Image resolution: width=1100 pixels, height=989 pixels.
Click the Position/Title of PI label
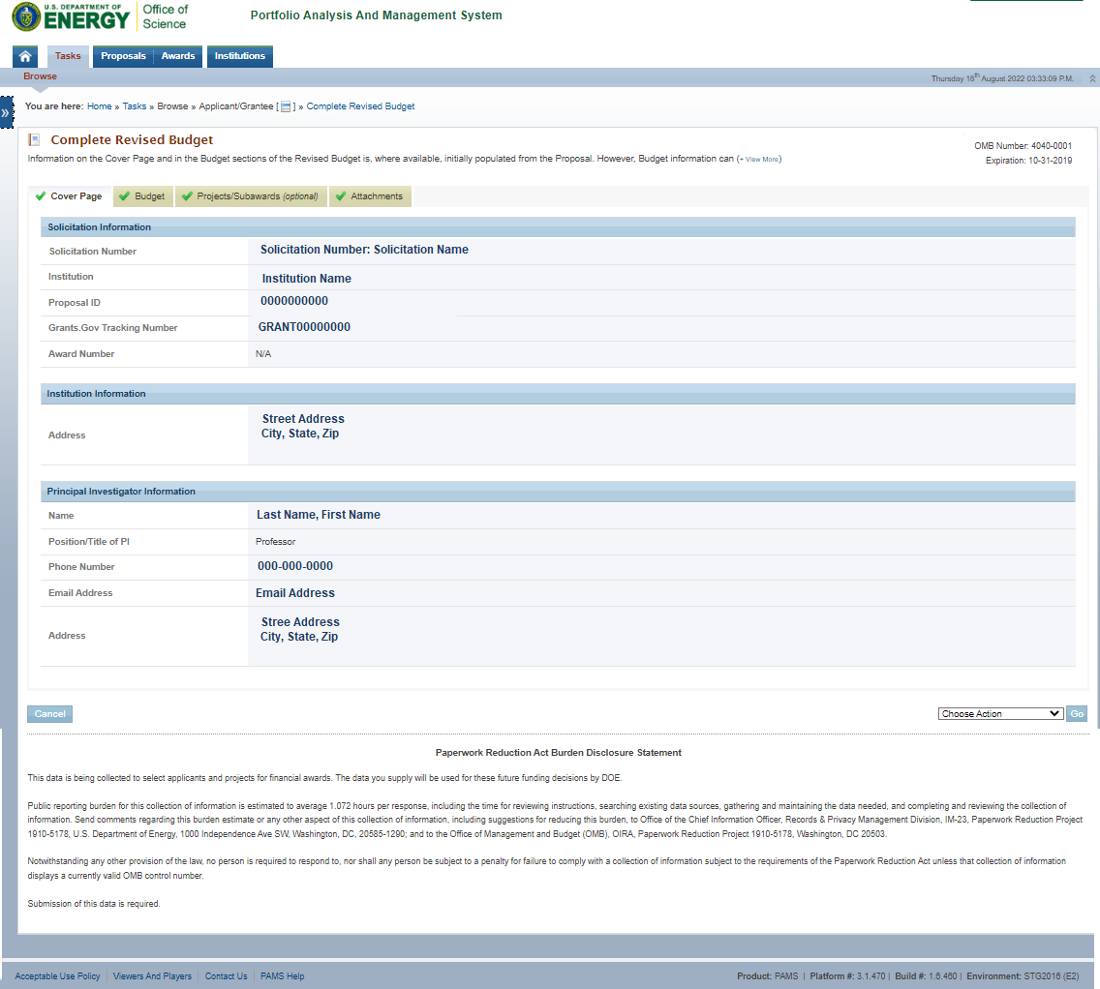coord(89,542)
